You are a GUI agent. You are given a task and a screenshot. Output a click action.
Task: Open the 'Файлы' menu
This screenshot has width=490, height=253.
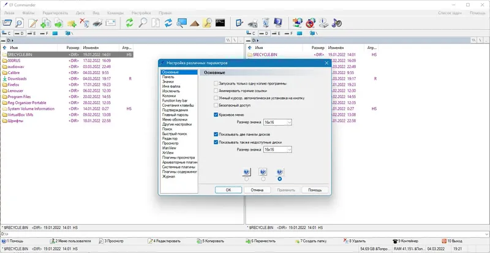[x=28, y=13]
